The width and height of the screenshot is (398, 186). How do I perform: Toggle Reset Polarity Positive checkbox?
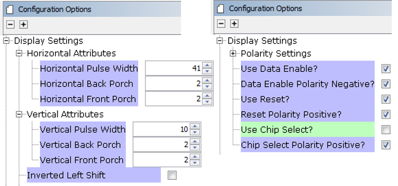click(386, 115)
